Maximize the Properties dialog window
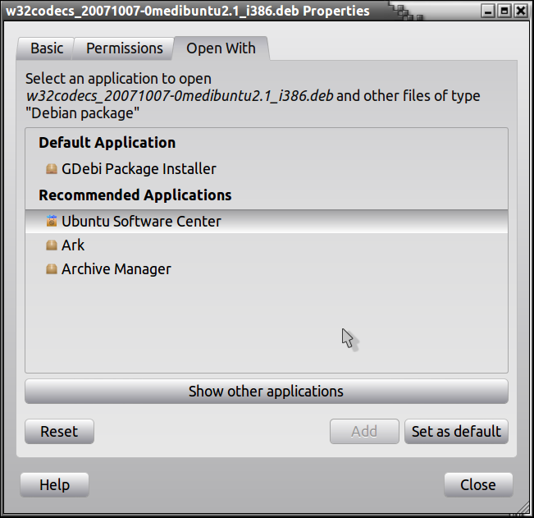534x518 pixels. (x=504, y=11)
